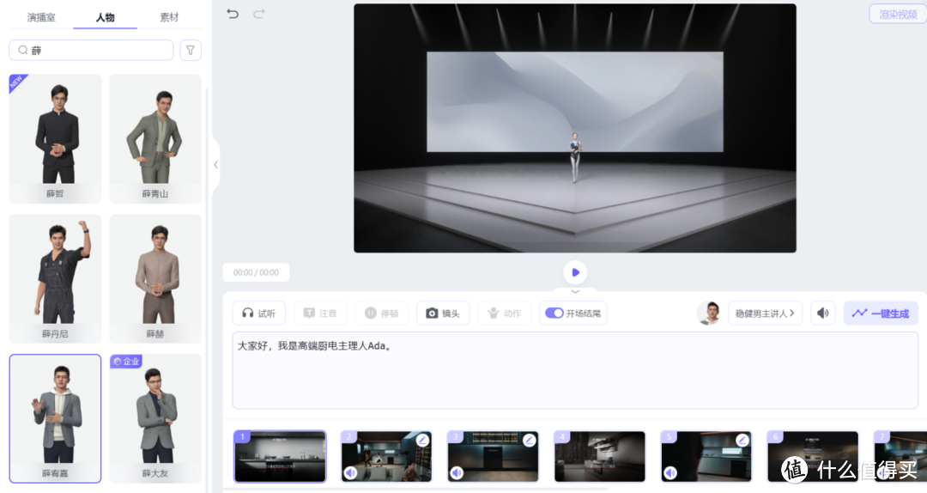
Task: Toggle the 开场结尾 switch
Action: pos(554,313)
